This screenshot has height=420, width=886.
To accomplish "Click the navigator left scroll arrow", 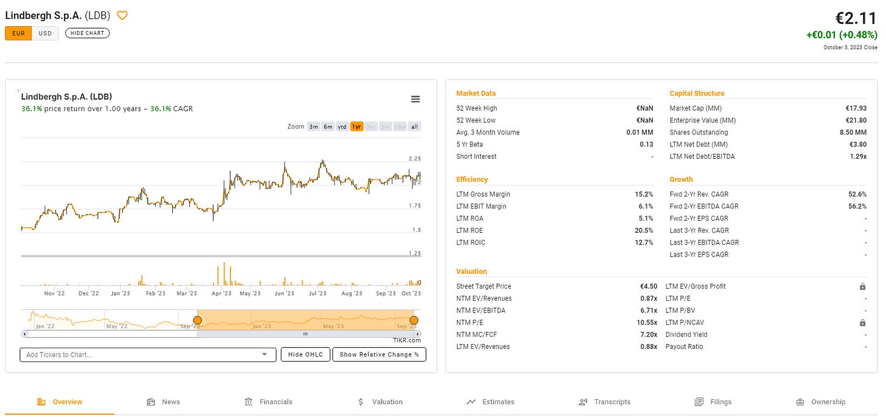I will 24,334.
